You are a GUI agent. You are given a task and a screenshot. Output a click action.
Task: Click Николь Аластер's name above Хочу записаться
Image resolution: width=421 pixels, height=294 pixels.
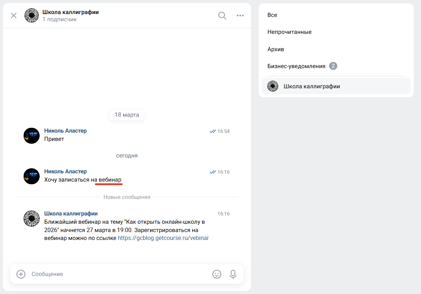point(65,171)
